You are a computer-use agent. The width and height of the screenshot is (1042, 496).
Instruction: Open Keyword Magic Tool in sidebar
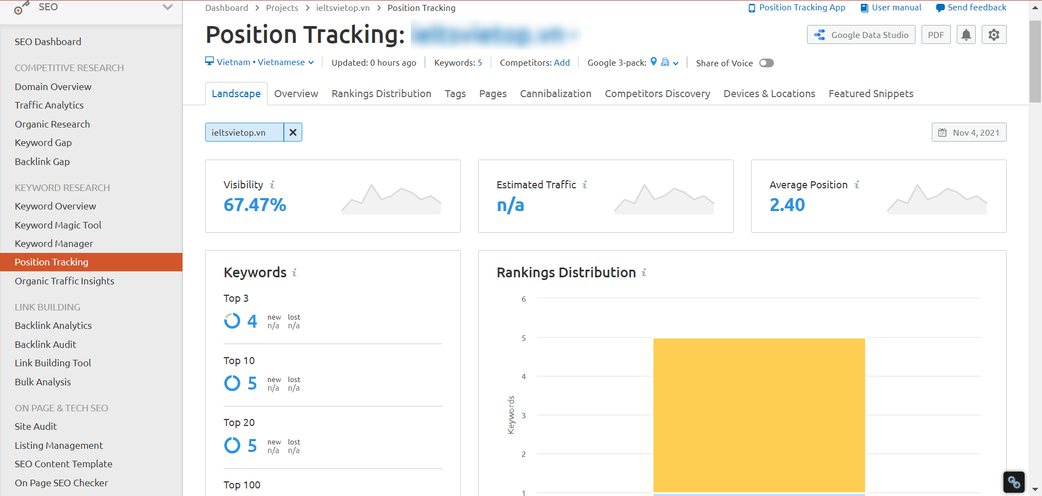coord(58,225)
